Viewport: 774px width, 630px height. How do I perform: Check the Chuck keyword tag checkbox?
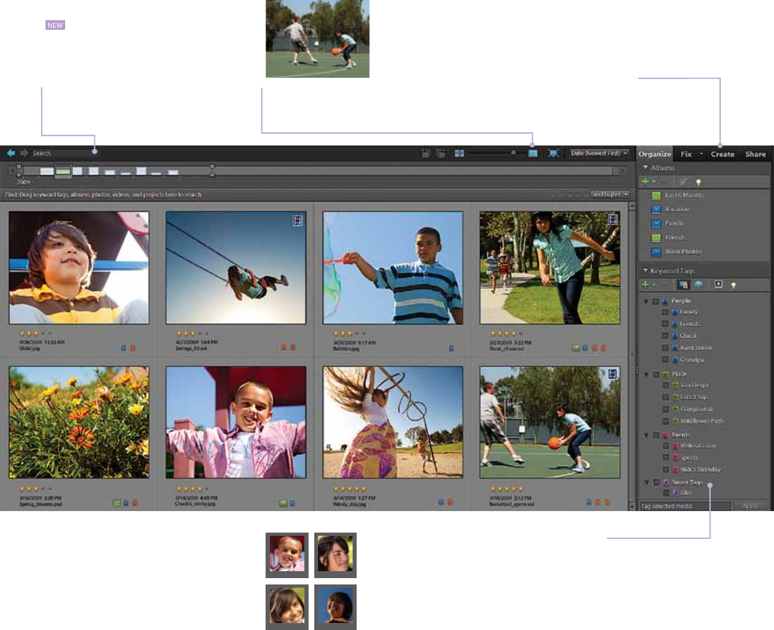[665, 336]
